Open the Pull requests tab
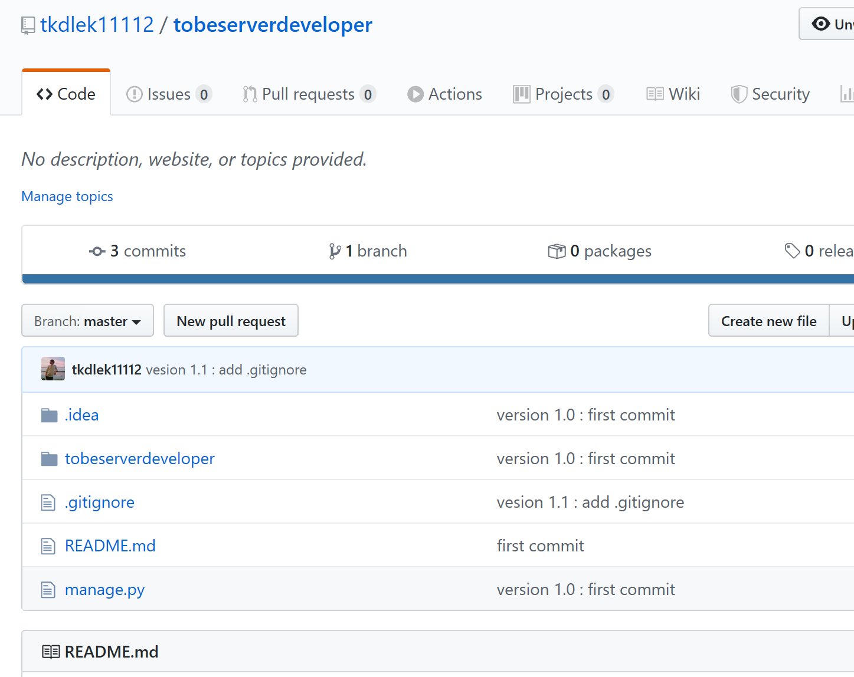This screenshot has width=854, height=677. click(x=309, y=94)
